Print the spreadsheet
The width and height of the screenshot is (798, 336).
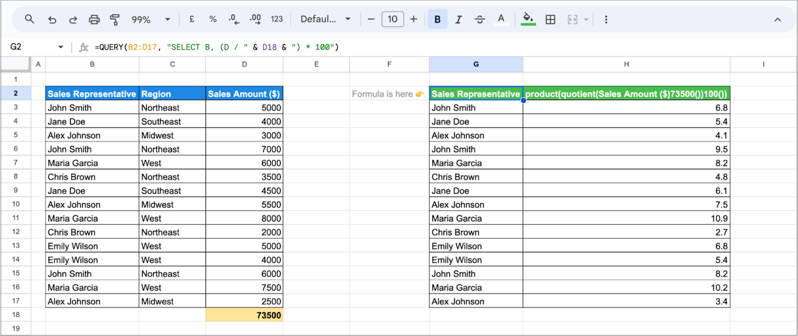coord(94,19)
